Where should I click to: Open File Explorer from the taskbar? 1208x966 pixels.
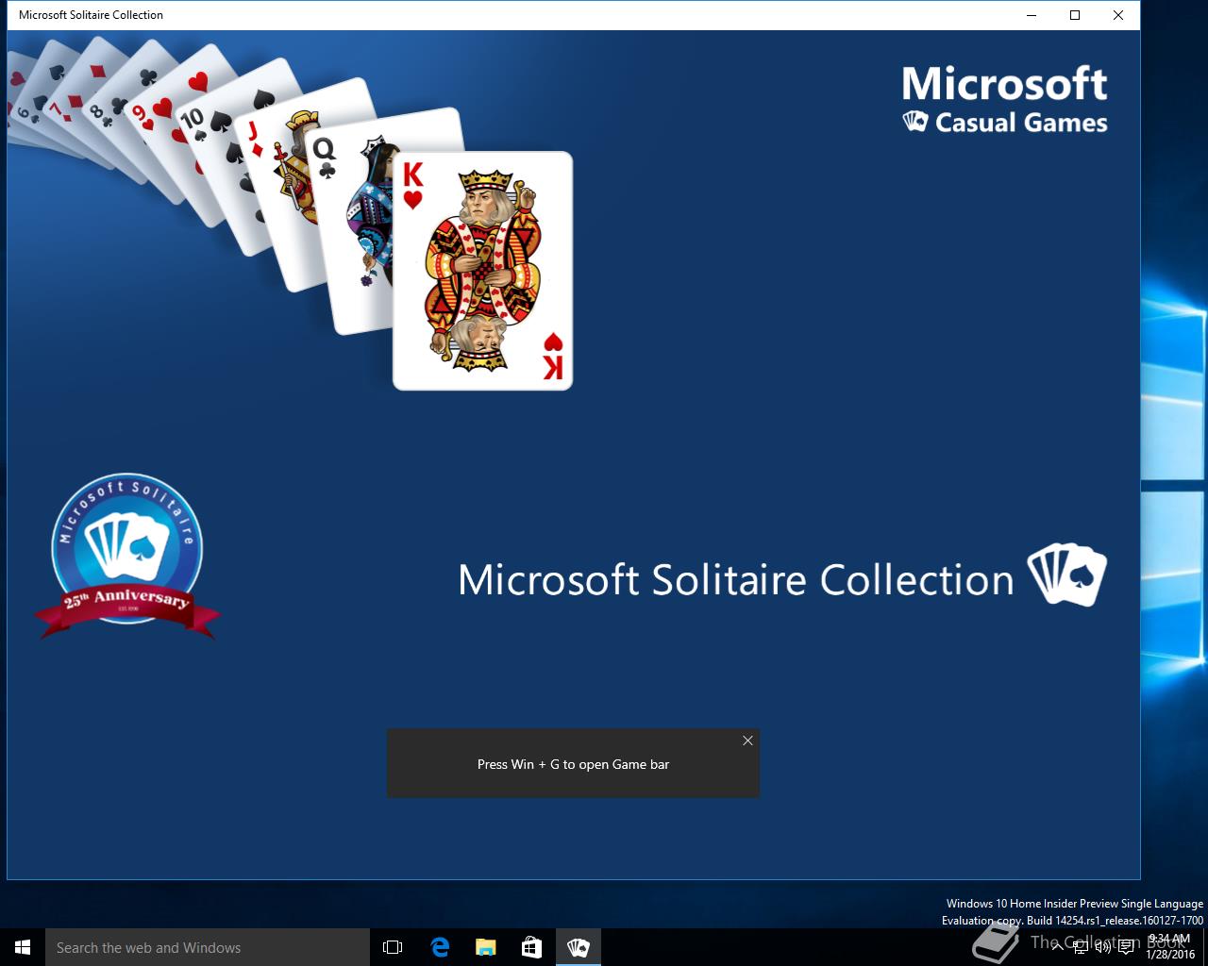485,947
